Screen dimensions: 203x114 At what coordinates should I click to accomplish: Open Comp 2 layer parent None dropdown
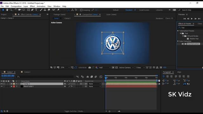tap(95, 84)
